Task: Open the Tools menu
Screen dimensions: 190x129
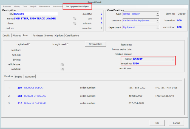Action: [25, 6]
